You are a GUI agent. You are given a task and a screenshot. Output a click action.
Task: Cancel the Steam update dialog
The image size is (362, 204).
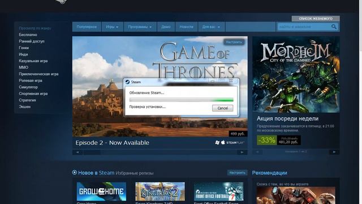click(x=222, y=108)
